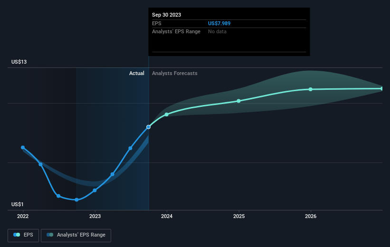Click the 2026 forecast EPS data point
390x247 pixels.
pyautogui.click(x=310, y=89)
